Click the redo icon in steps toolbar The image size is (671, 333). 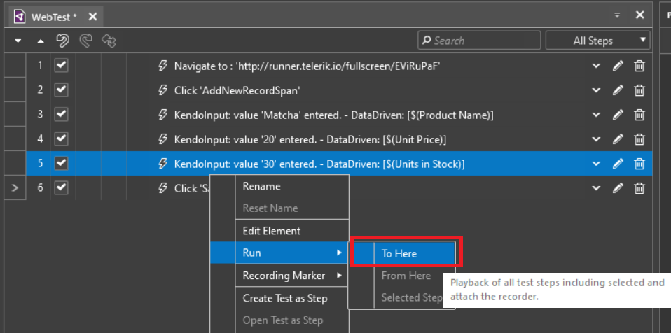pyautogui.click(x=86, y=41)
